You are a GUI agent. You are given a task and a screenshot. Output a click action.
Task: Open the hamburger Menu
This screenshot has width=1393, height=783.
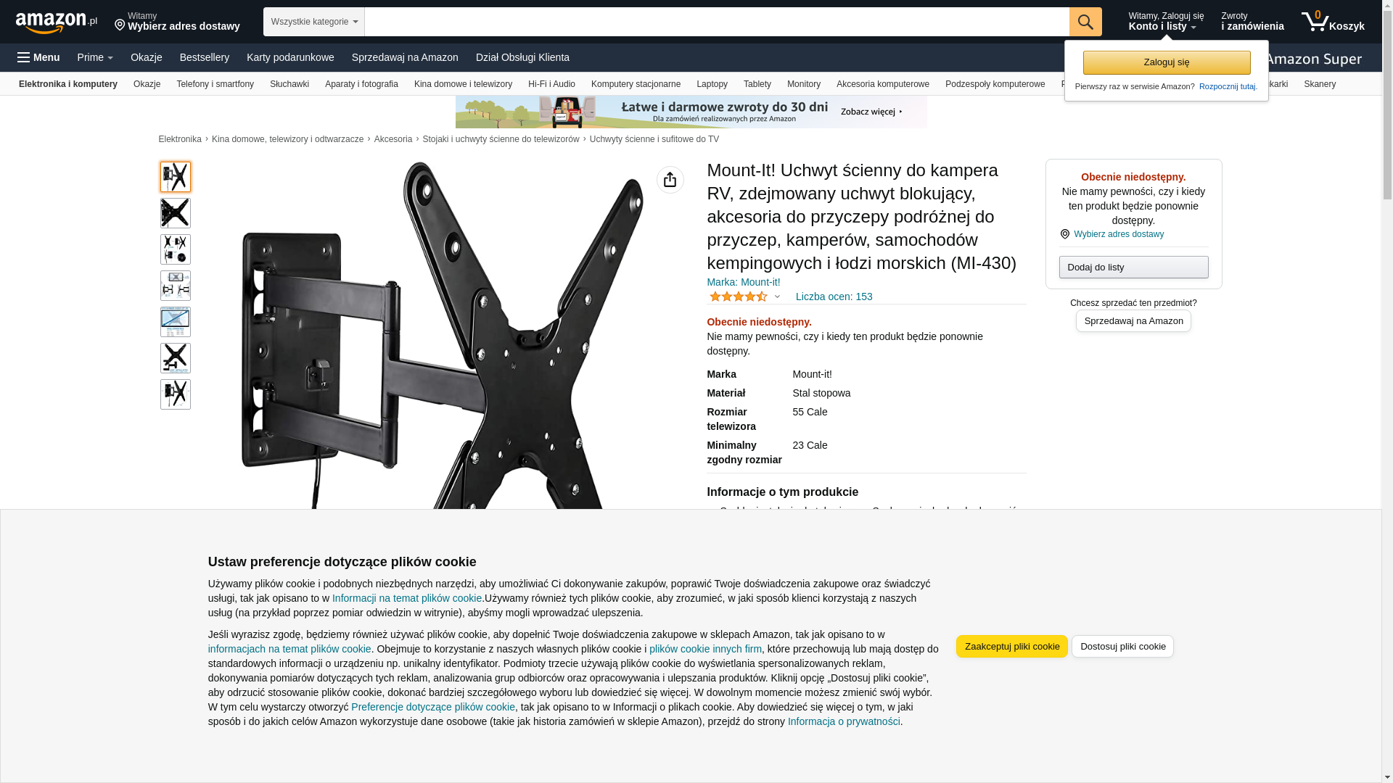pyautogui.click(x=39, y=57)
